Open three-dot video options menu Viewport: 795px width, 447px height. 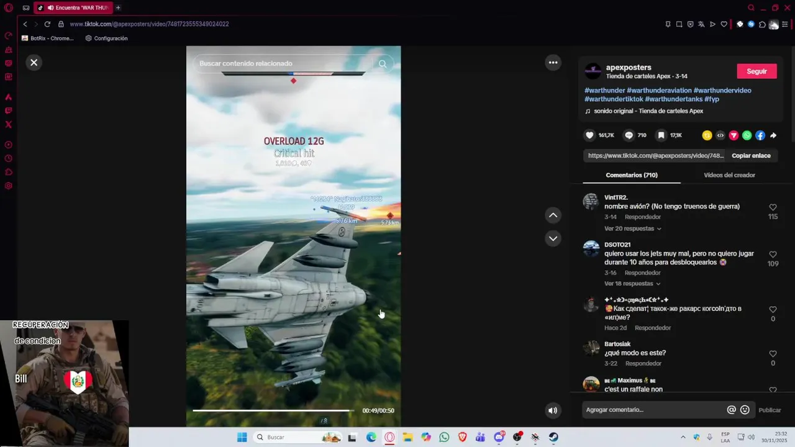tap(553, 62)
